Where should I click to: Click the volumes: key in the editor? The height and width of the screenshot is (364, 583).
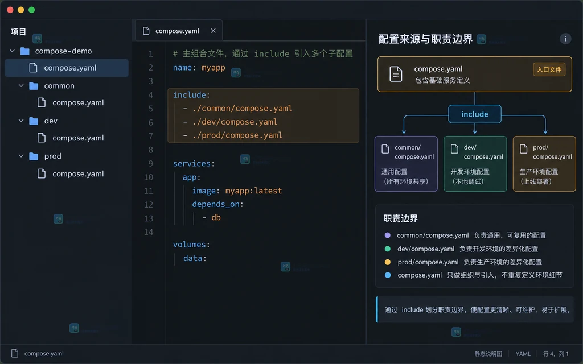click(191, 245)
